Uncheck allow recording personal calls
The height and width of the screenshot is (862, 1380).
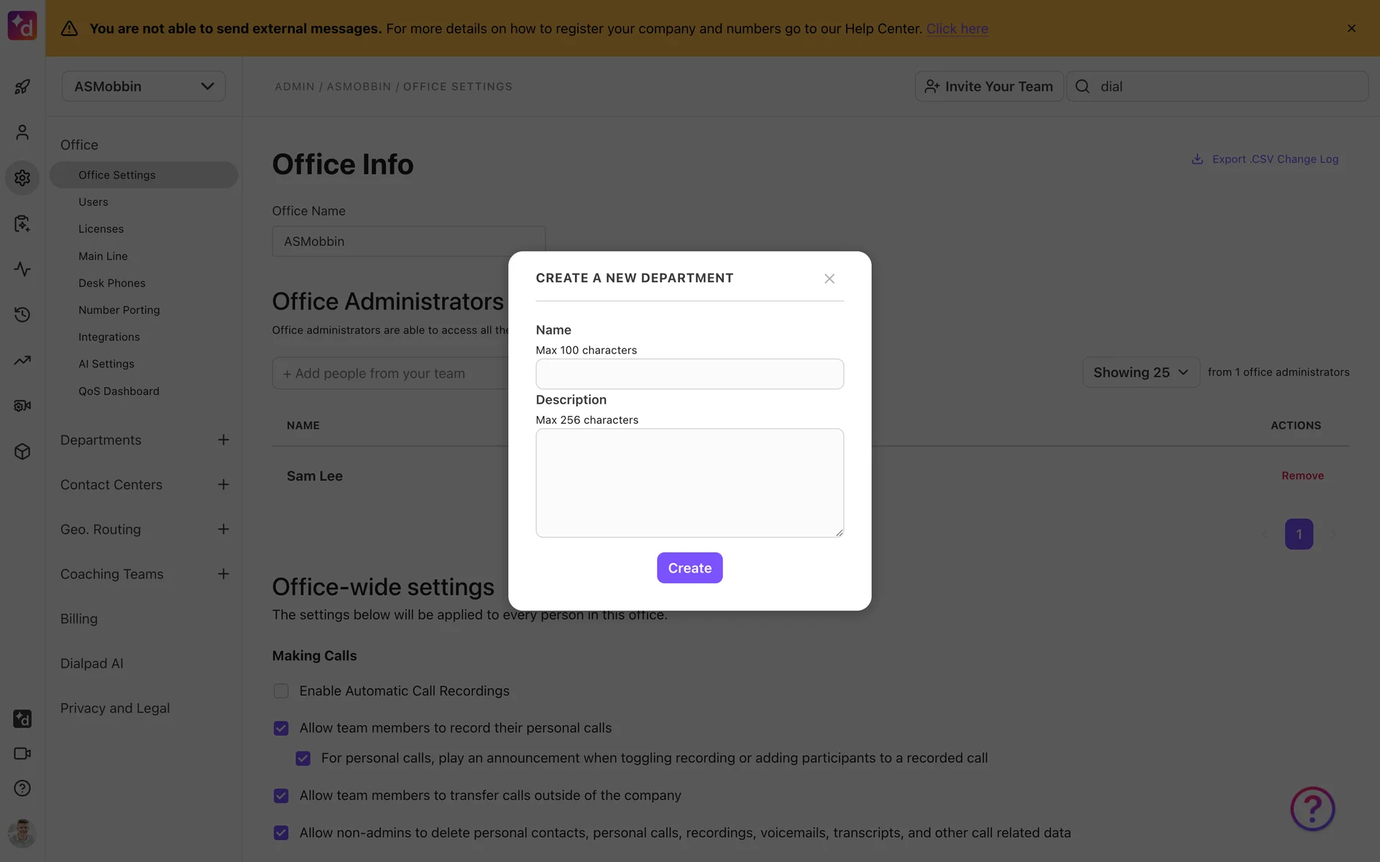[x=281, y=728]
